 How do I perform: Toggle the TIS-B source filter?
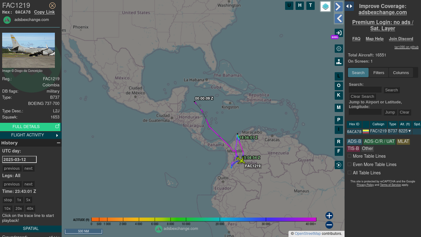pyautogui.click(x=353, y=149)
